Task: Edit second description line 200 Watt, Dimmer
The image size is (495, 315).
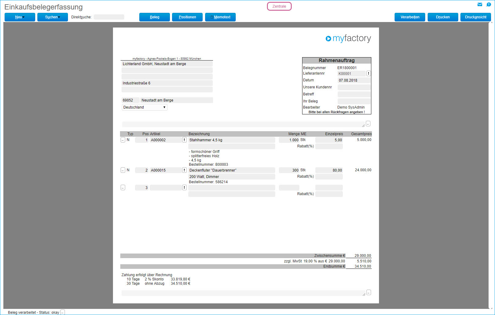Action: click(x=232, y=177)
